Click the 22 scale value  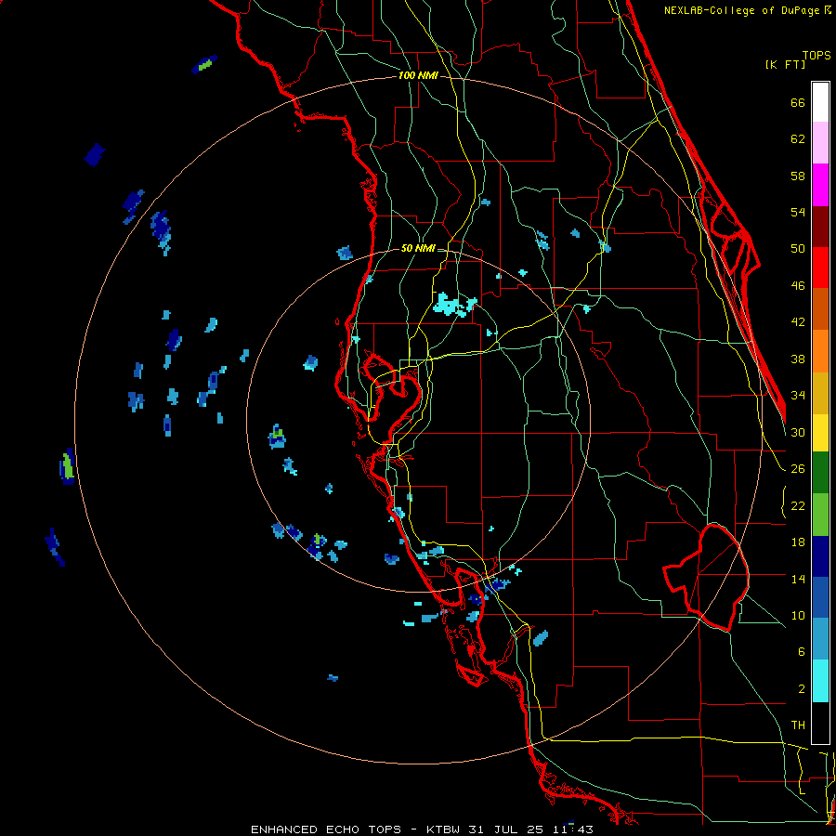pyautogui.click(x=798, y=505)
